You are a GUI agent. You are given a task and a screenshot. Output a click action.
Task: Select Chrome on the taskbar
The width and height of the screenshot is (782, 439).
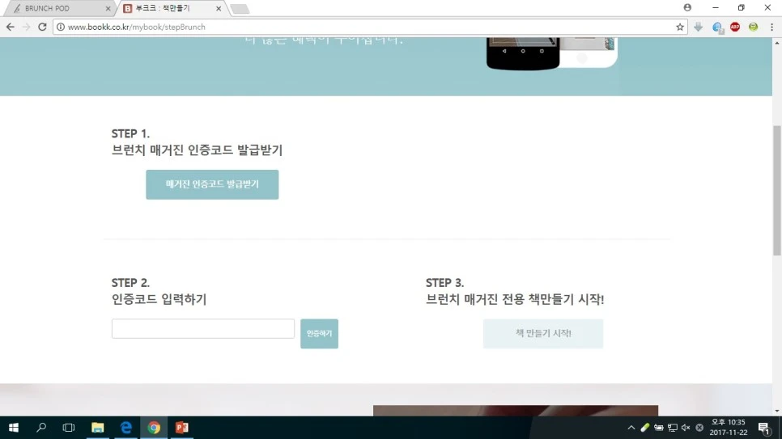point(154,428)
